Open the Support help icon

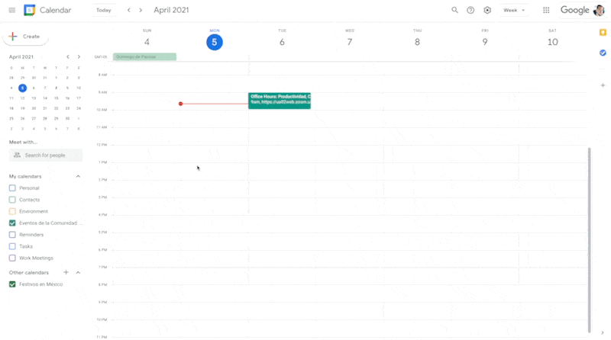pos(470,10)
